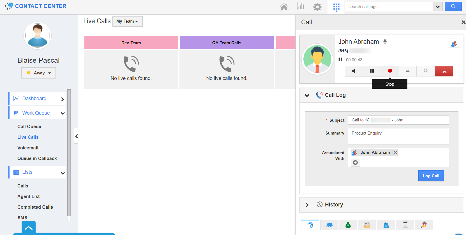Expand the Dashboard chevron arrow
466x235 pixels.
(62, 99)
